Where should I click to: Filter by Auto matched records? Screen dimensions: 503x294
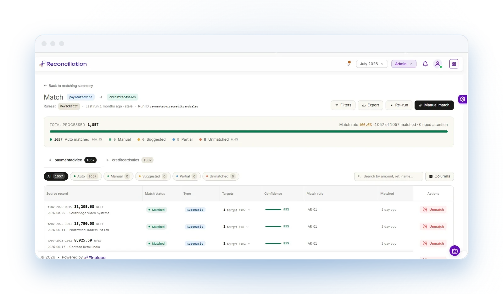tap(86, 177)
